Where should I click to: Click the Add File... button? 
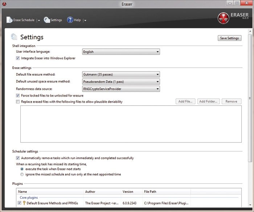click(x=185, y=101)
